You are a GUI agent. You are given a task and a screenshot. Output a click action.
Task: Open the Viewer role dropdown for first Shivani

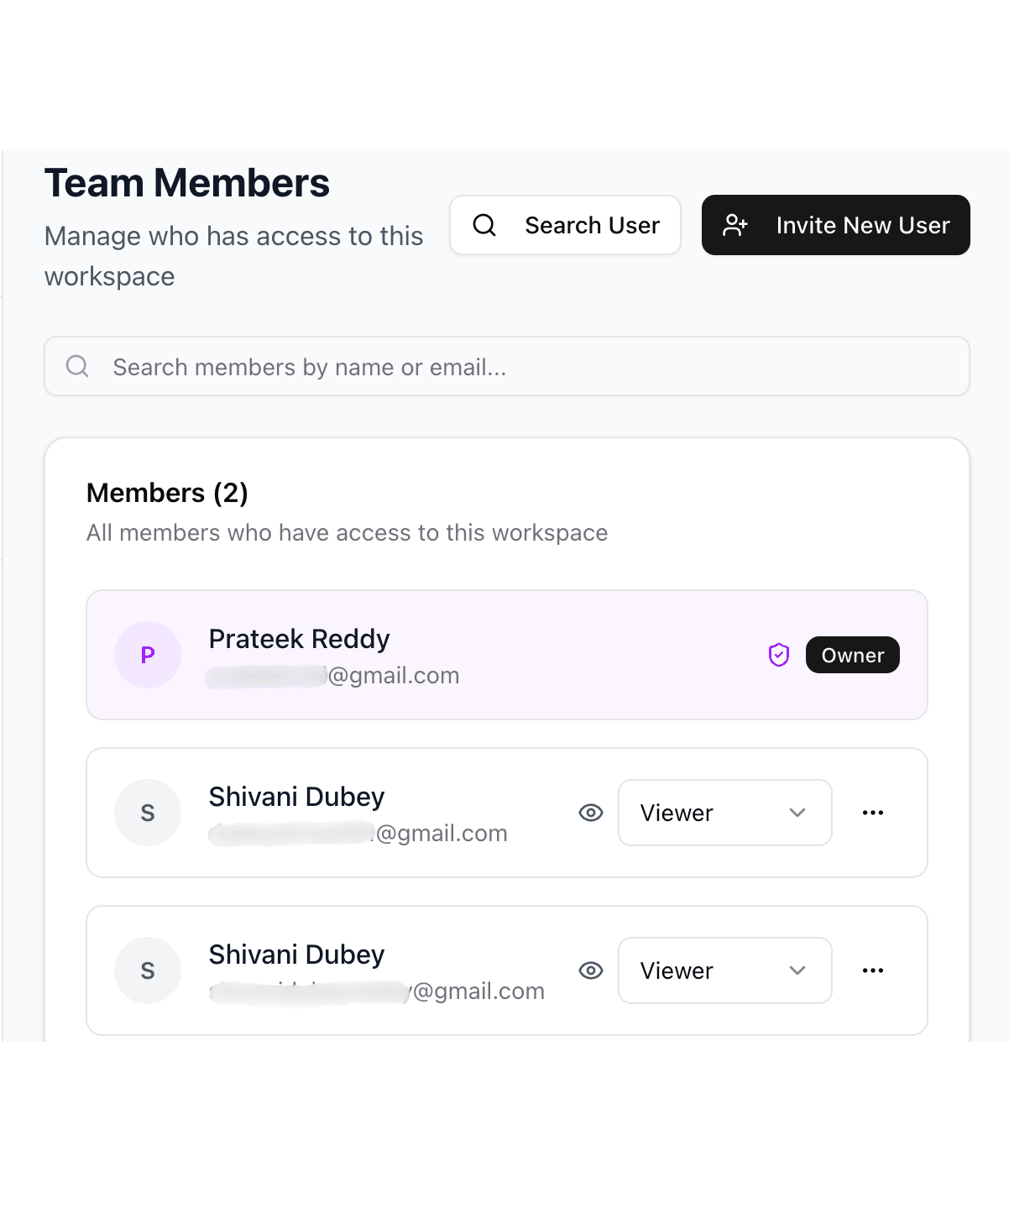pos(724,812)
